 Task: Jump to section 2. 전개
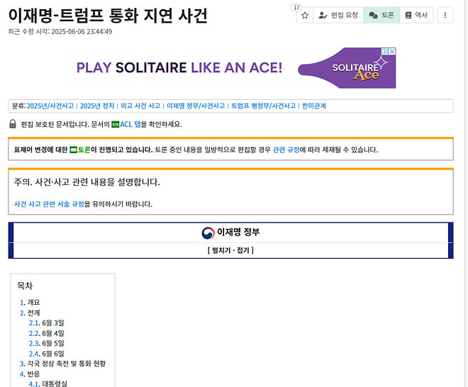tap(30, 313)
